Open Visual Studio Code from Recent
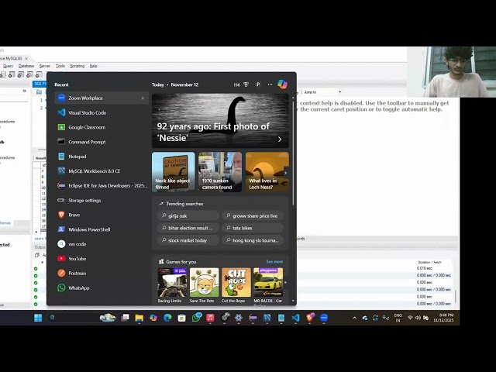This screenshot has width=496, height=372. click(x=102, y=112)
